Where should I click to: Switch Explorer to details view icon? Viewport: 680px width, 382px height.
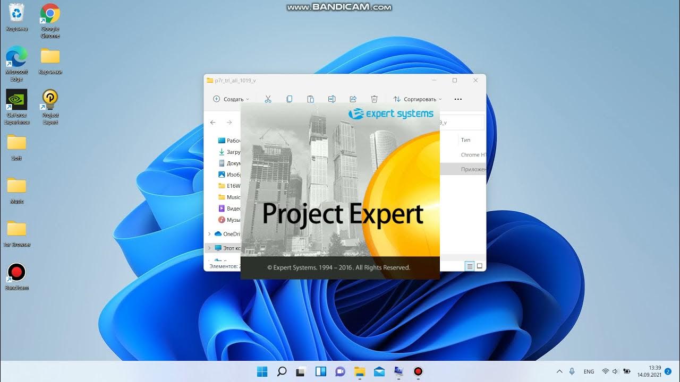[x=470, y=266]
